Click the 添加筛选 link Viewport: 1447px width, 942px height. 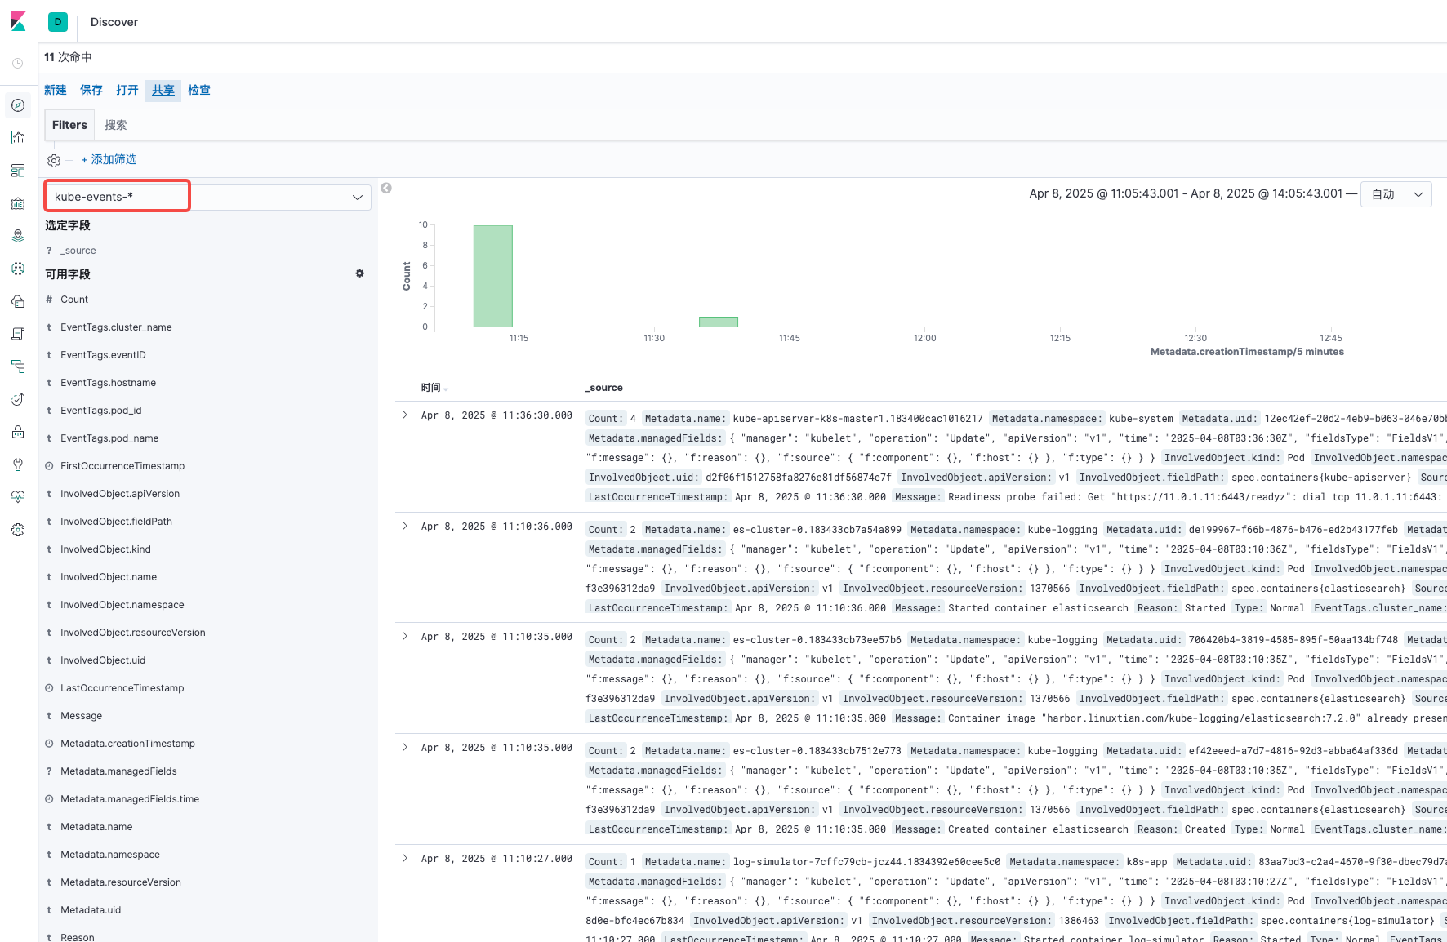pos(109,160)
